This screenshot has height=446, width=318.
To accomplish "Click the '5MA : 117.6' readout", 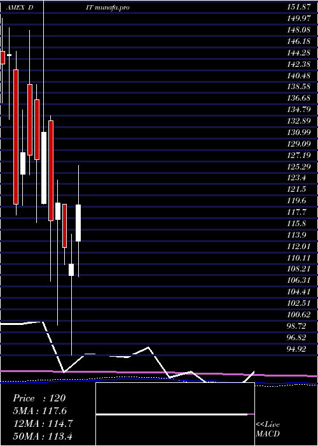I will coord(40,411).
